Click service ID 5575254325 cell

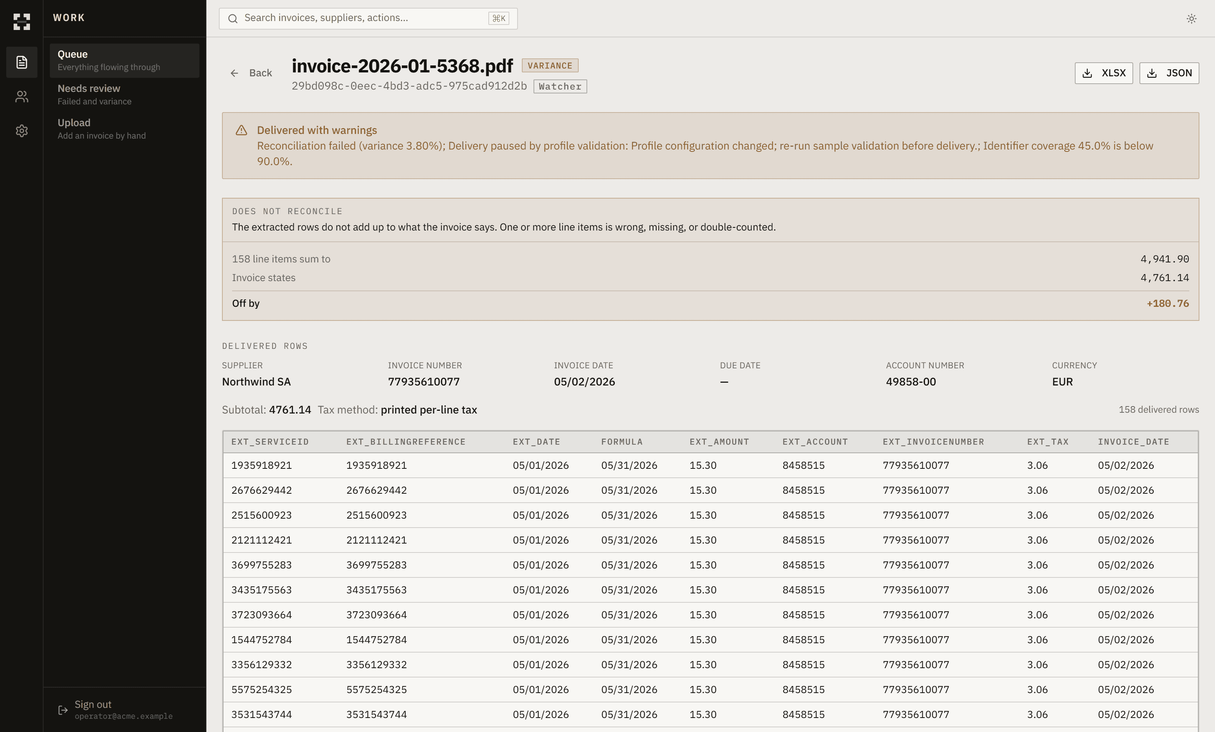[261, 689]
